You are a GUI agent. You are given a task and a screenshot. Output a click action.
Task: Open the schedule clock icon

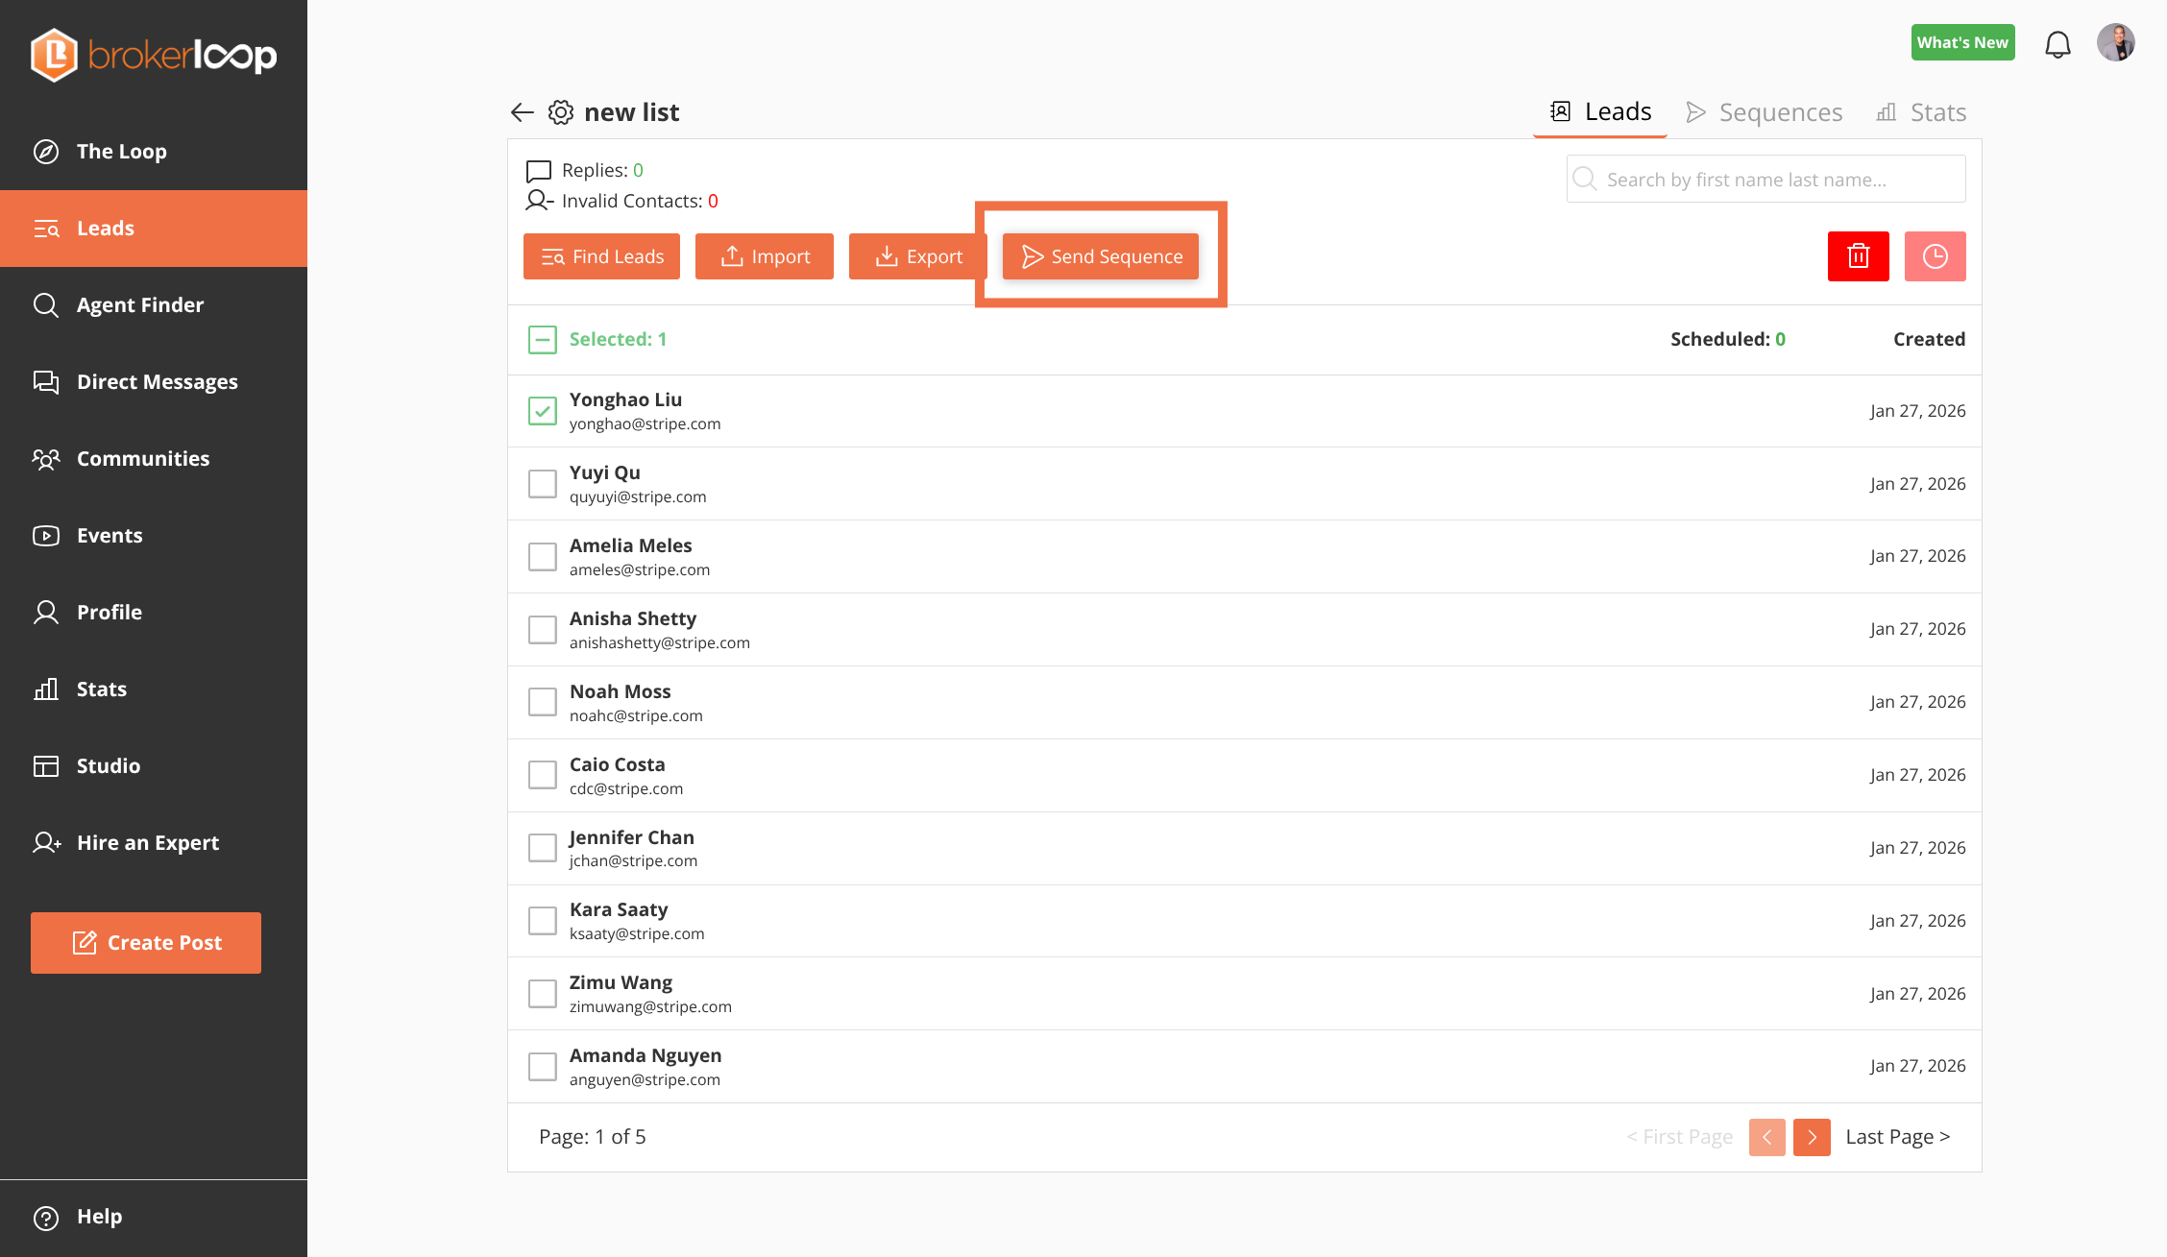[x=1935, y=255]
